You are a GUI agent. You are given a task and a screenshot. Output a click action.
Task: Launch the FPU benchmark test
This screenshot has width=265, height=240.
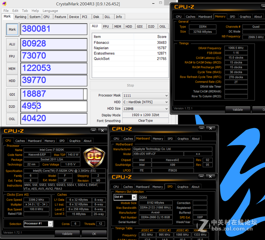pyautogui.click(x=12, y=56)
